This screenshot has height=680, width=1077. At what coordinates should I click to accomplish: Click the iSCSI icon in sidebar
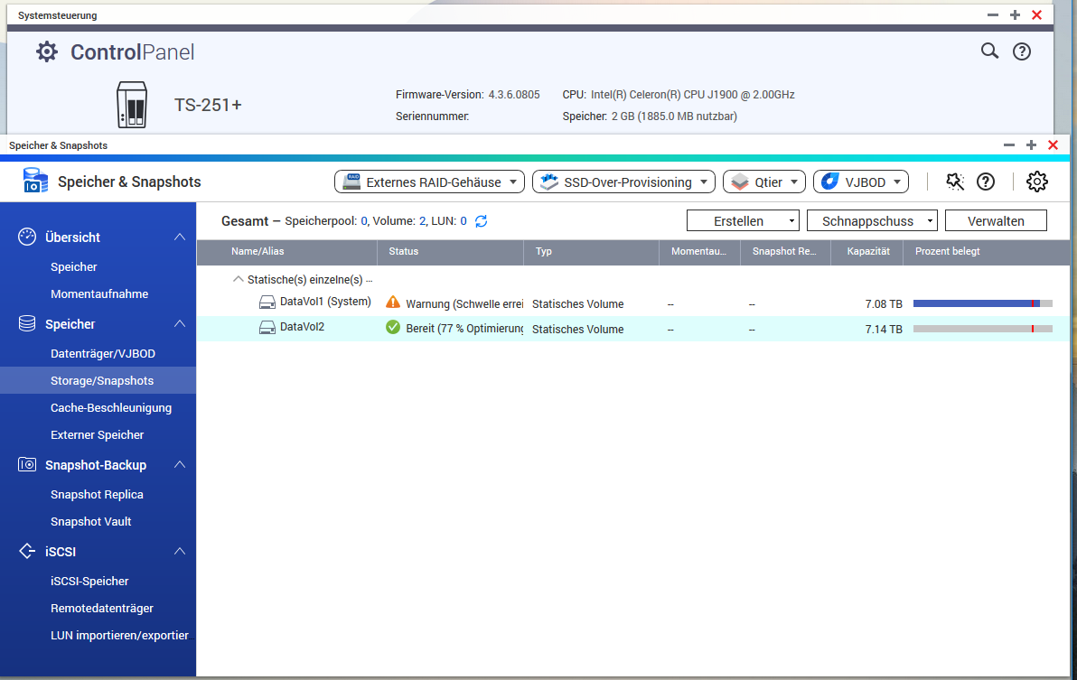(x=27, y=551)
